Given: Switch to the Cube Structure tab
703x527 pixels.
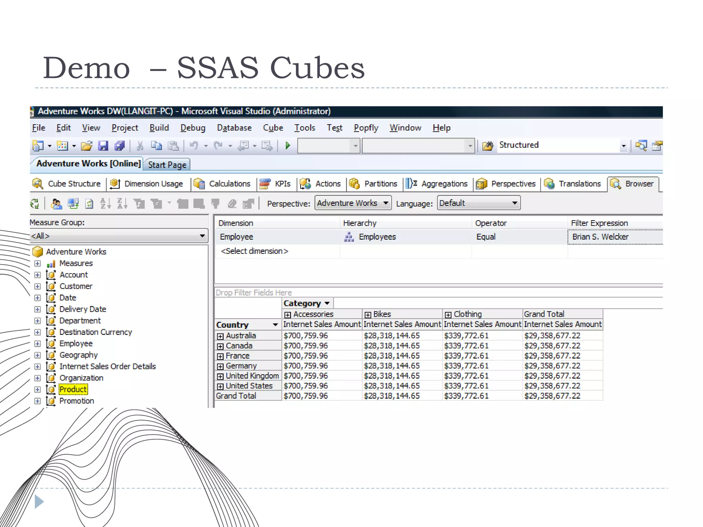Looking at the screenshot, I should [x=67, y=184].
